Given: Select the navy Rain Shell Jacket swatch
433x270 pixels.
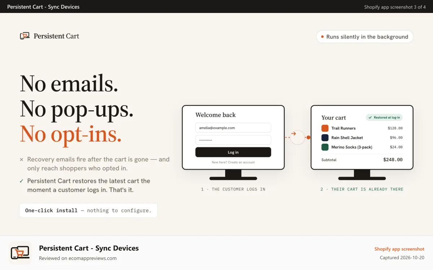Looking at the screenshot, I should [325, 138].
